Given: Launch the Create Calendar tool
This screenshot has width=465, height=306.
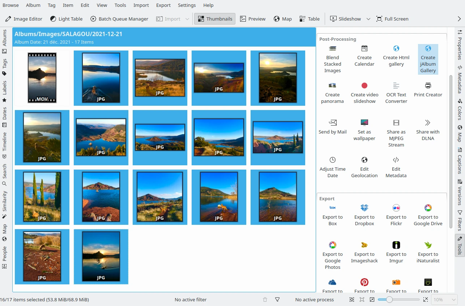Looking at the screenshot, I should [x=364, y=56].
